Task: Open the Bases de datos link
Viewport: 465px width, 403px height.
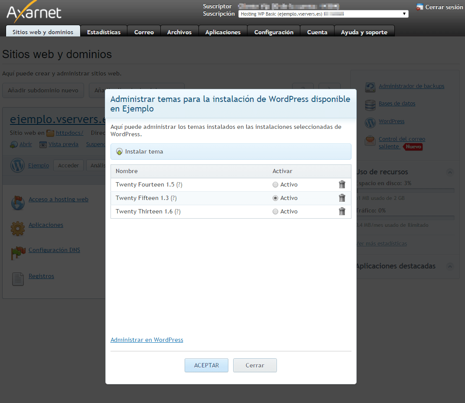Action: tap(397, 104)
